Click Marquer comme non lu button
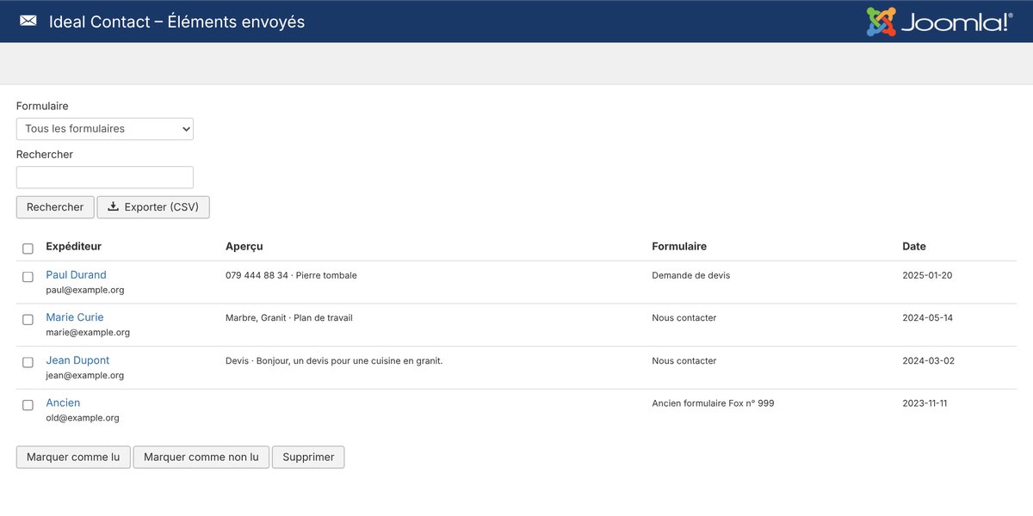This screenshot has height=516, width=1033. [201, 457]
